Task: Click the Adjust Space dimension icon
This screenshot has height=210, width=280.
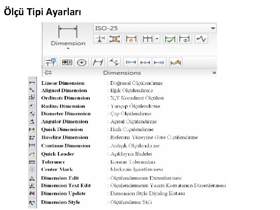Action: (x=114, y=39)
